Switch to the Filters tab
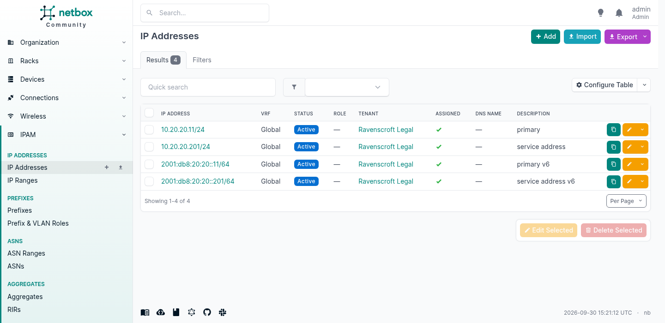The image size is (665, 323). click(202, 60)
